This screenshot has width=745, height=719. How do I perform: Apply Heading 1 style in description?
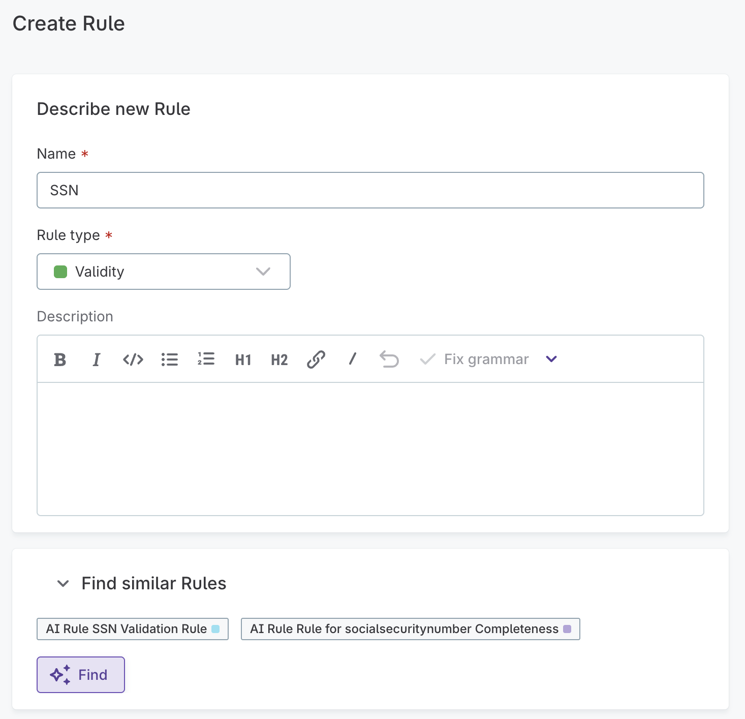click(243, 359)
